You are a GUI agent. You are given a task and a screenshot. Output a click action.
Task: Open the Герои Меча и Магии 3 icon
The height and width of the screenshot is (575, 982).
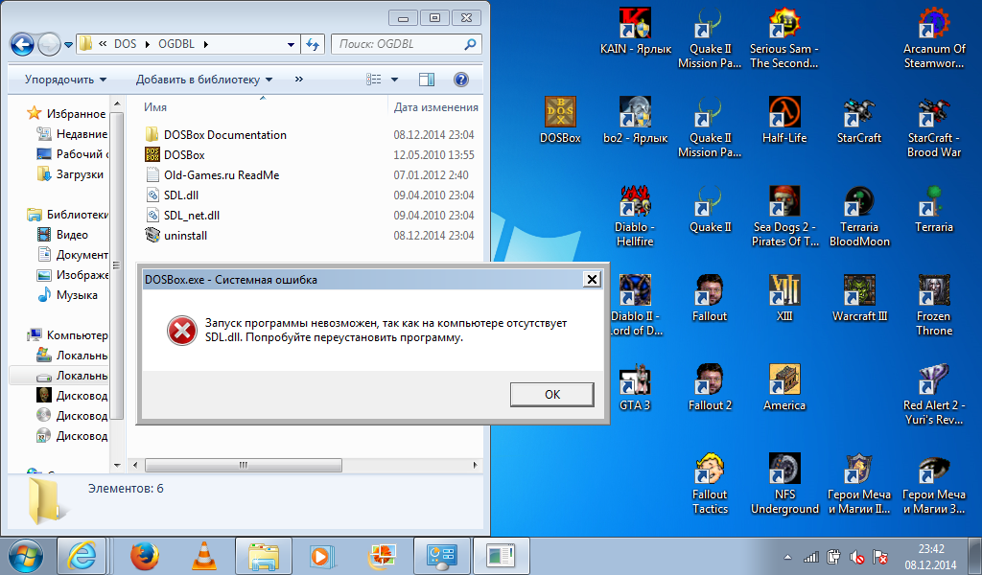[x=934, y=484]
